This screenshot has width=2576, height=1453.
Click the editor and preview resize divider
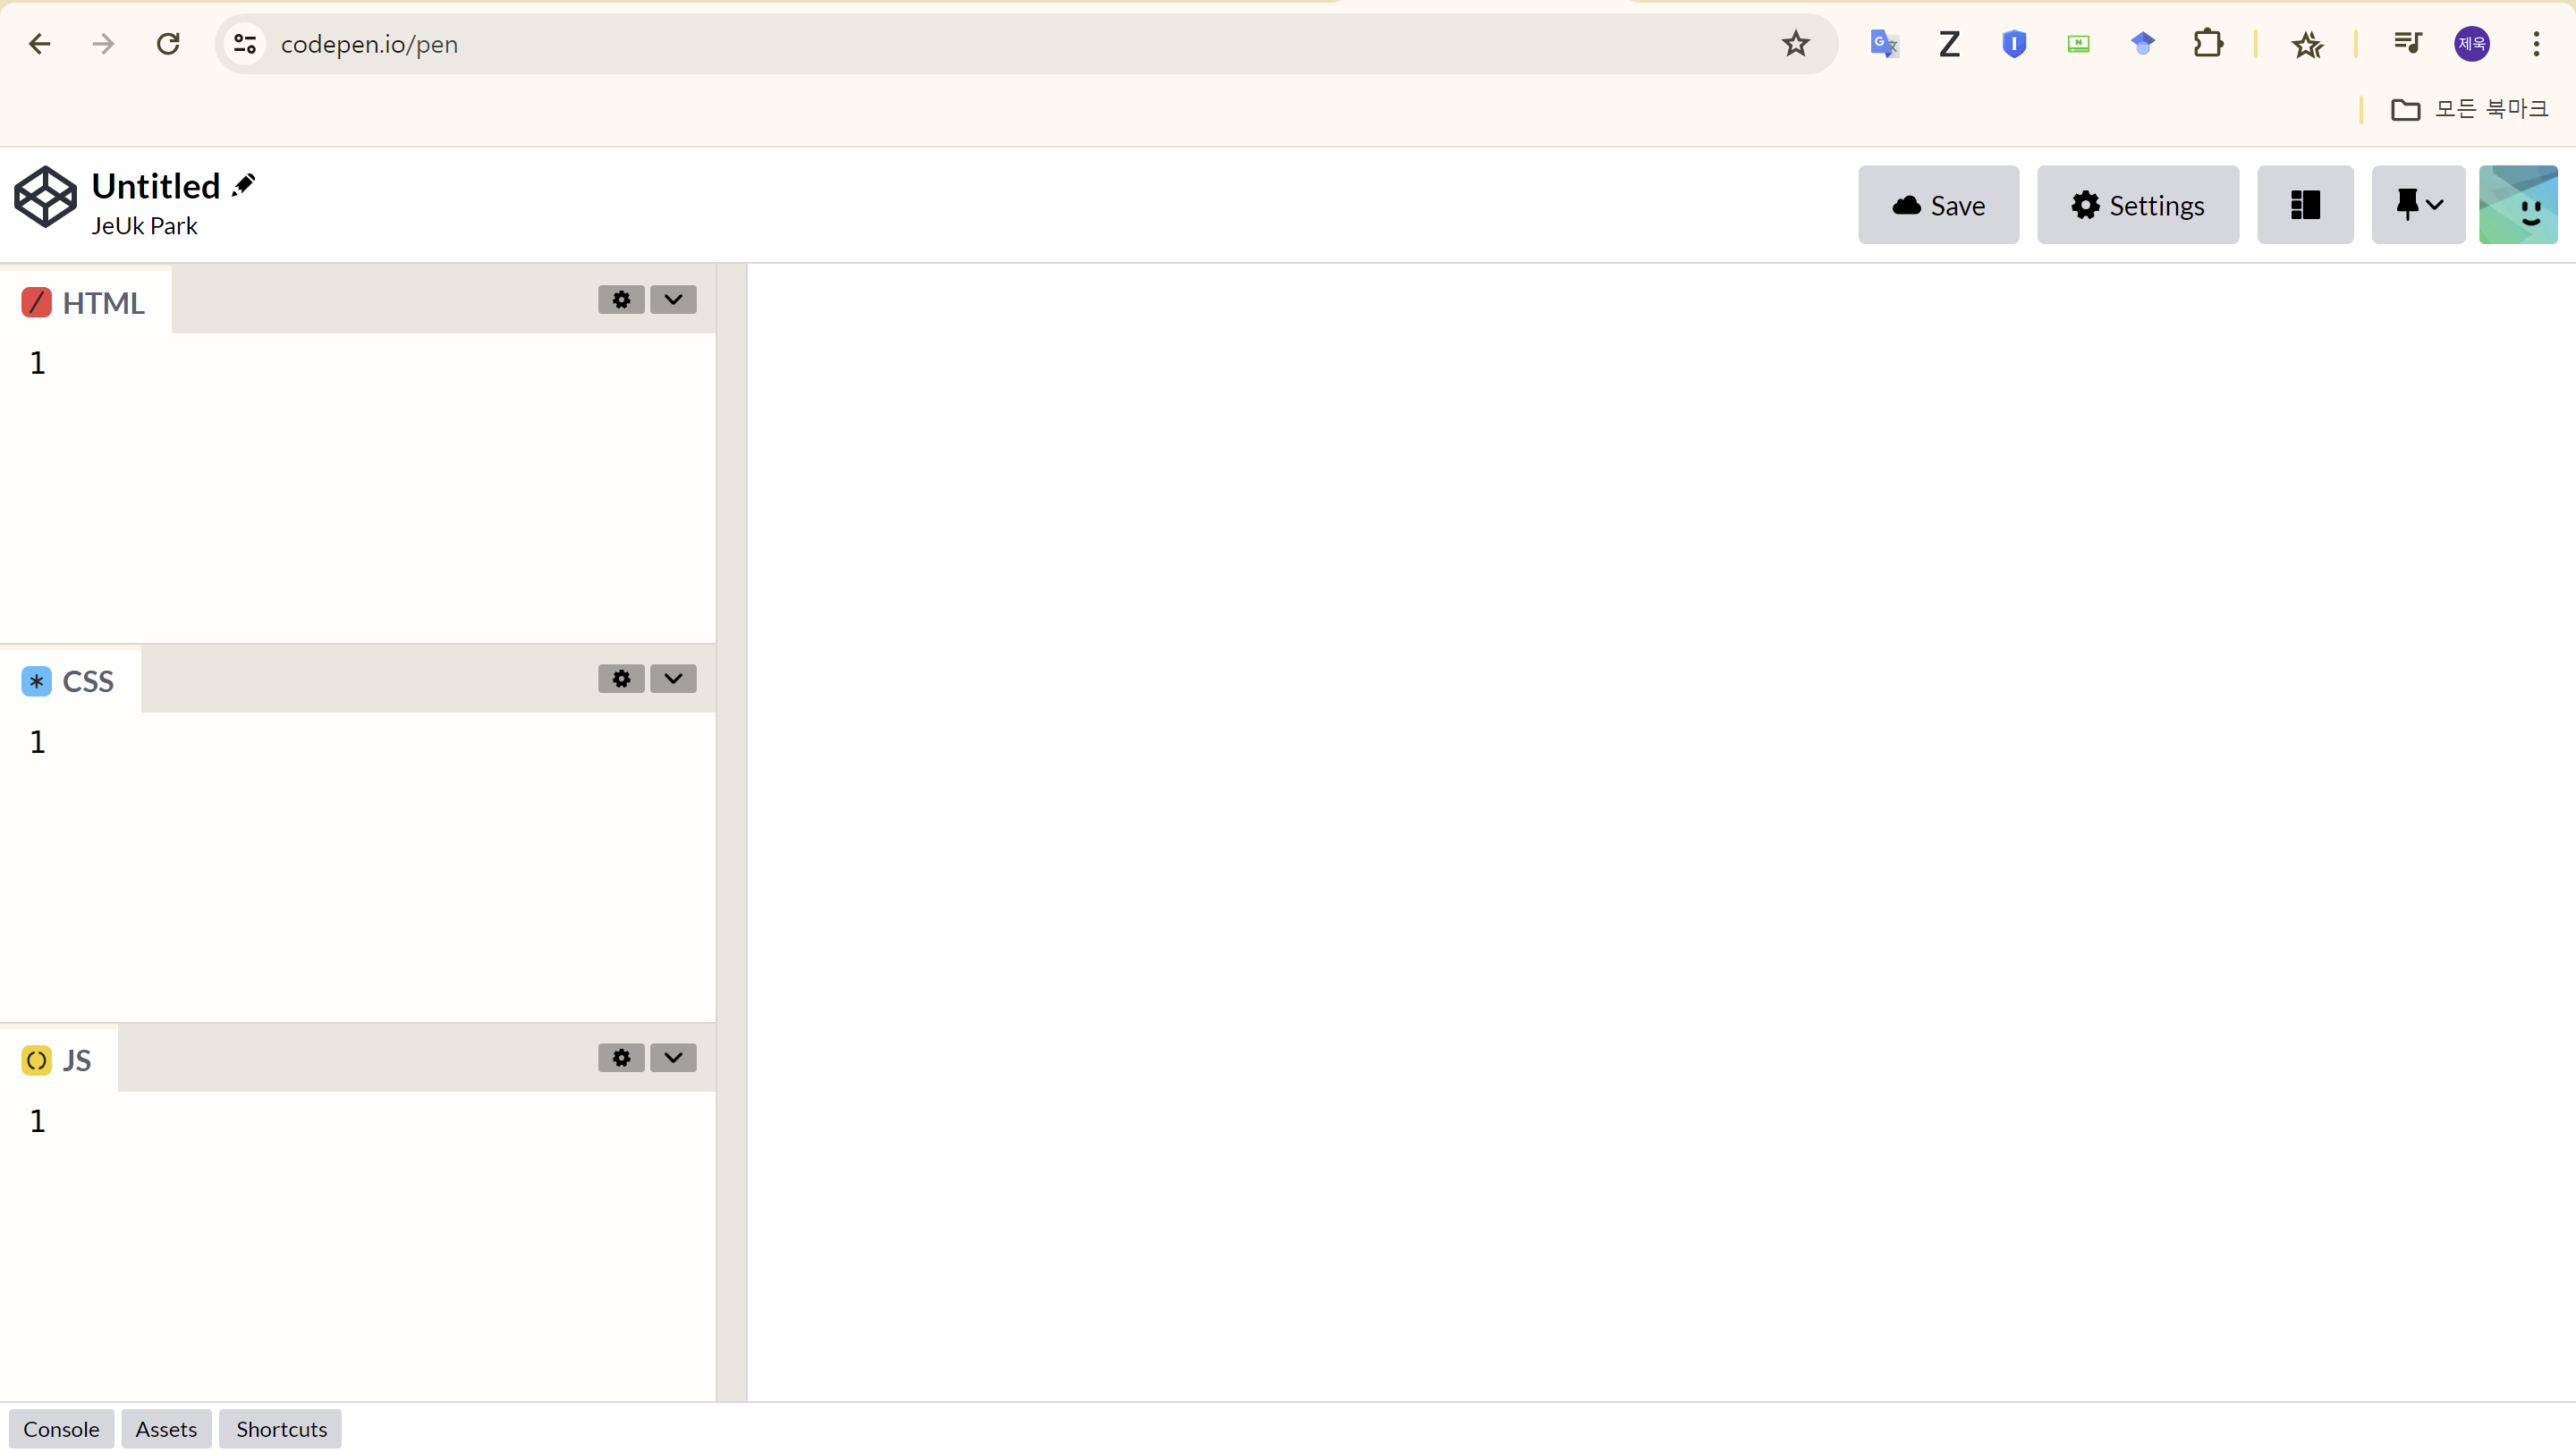[732, 832]
